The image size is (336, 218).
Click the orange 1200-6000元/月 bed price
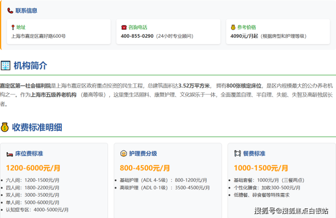(33, 168)
